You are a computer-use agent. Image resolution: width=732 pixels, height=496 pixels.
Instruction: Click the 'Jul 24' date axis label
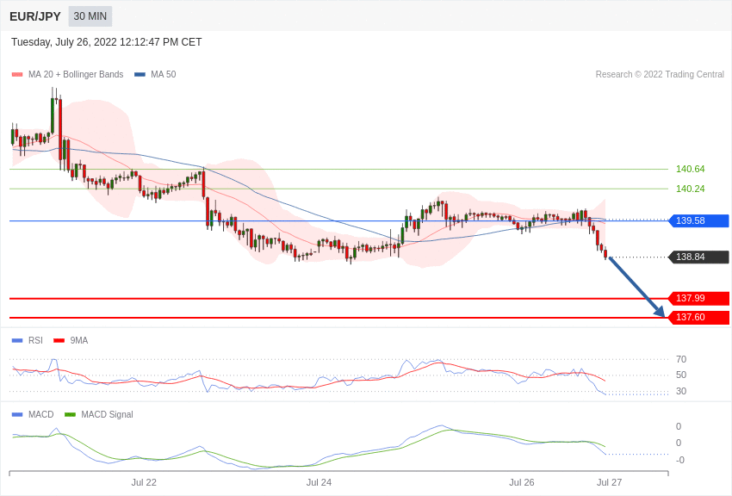[319, 482]
